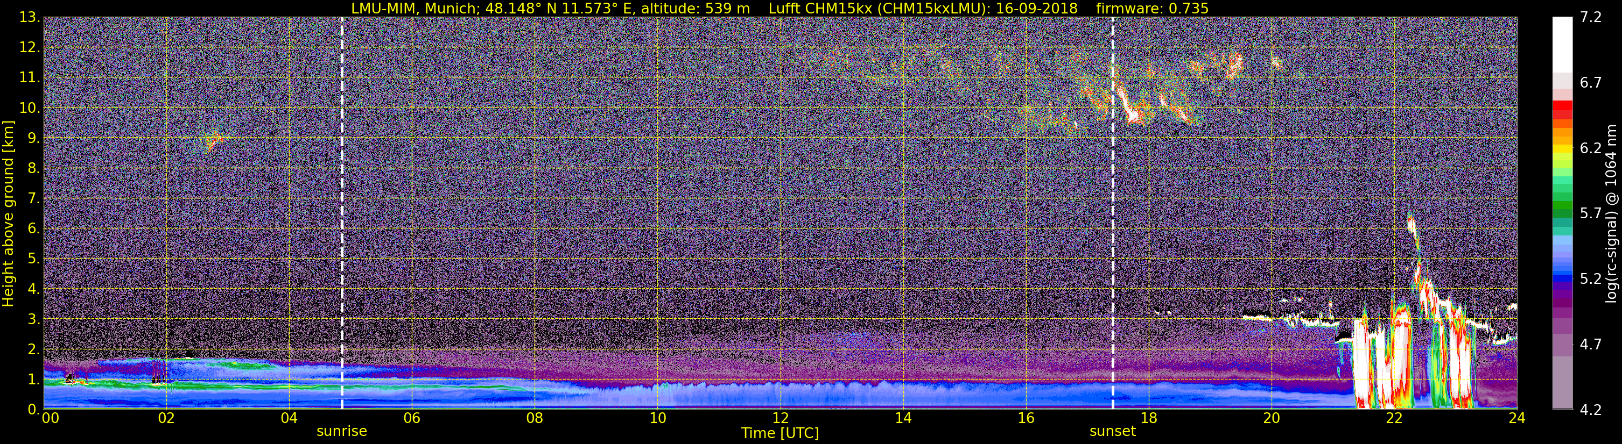The width and height of the screenshot is (1622, 444).
Task: Select colorbar tick value 6.7
Action: [x=1591, y=83]
